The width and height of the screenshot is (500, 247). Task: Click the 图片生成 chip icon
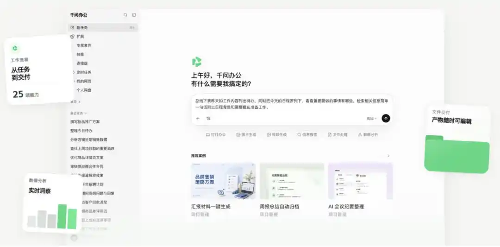(238, 135)
